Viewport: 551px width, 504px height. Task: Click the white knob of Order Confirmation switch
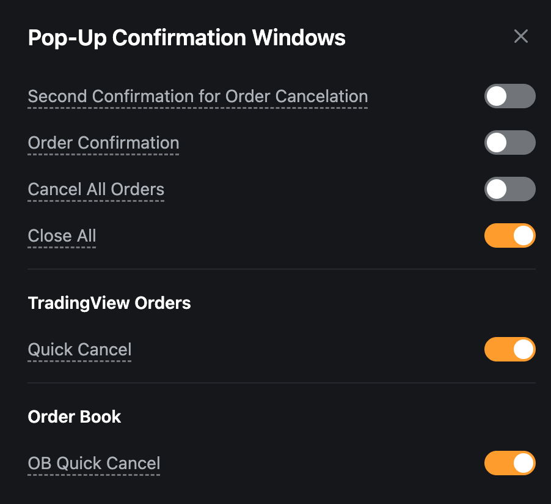pyautogui.click(x=497, y=143)
